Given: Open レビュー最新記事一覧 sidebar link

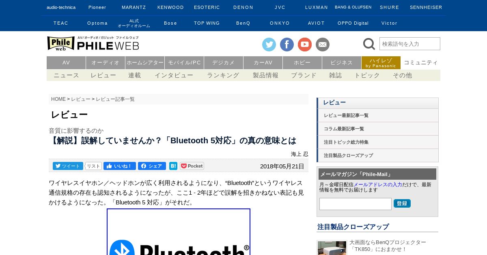Looking at the screenshot, I should click(x=378, y=115).
